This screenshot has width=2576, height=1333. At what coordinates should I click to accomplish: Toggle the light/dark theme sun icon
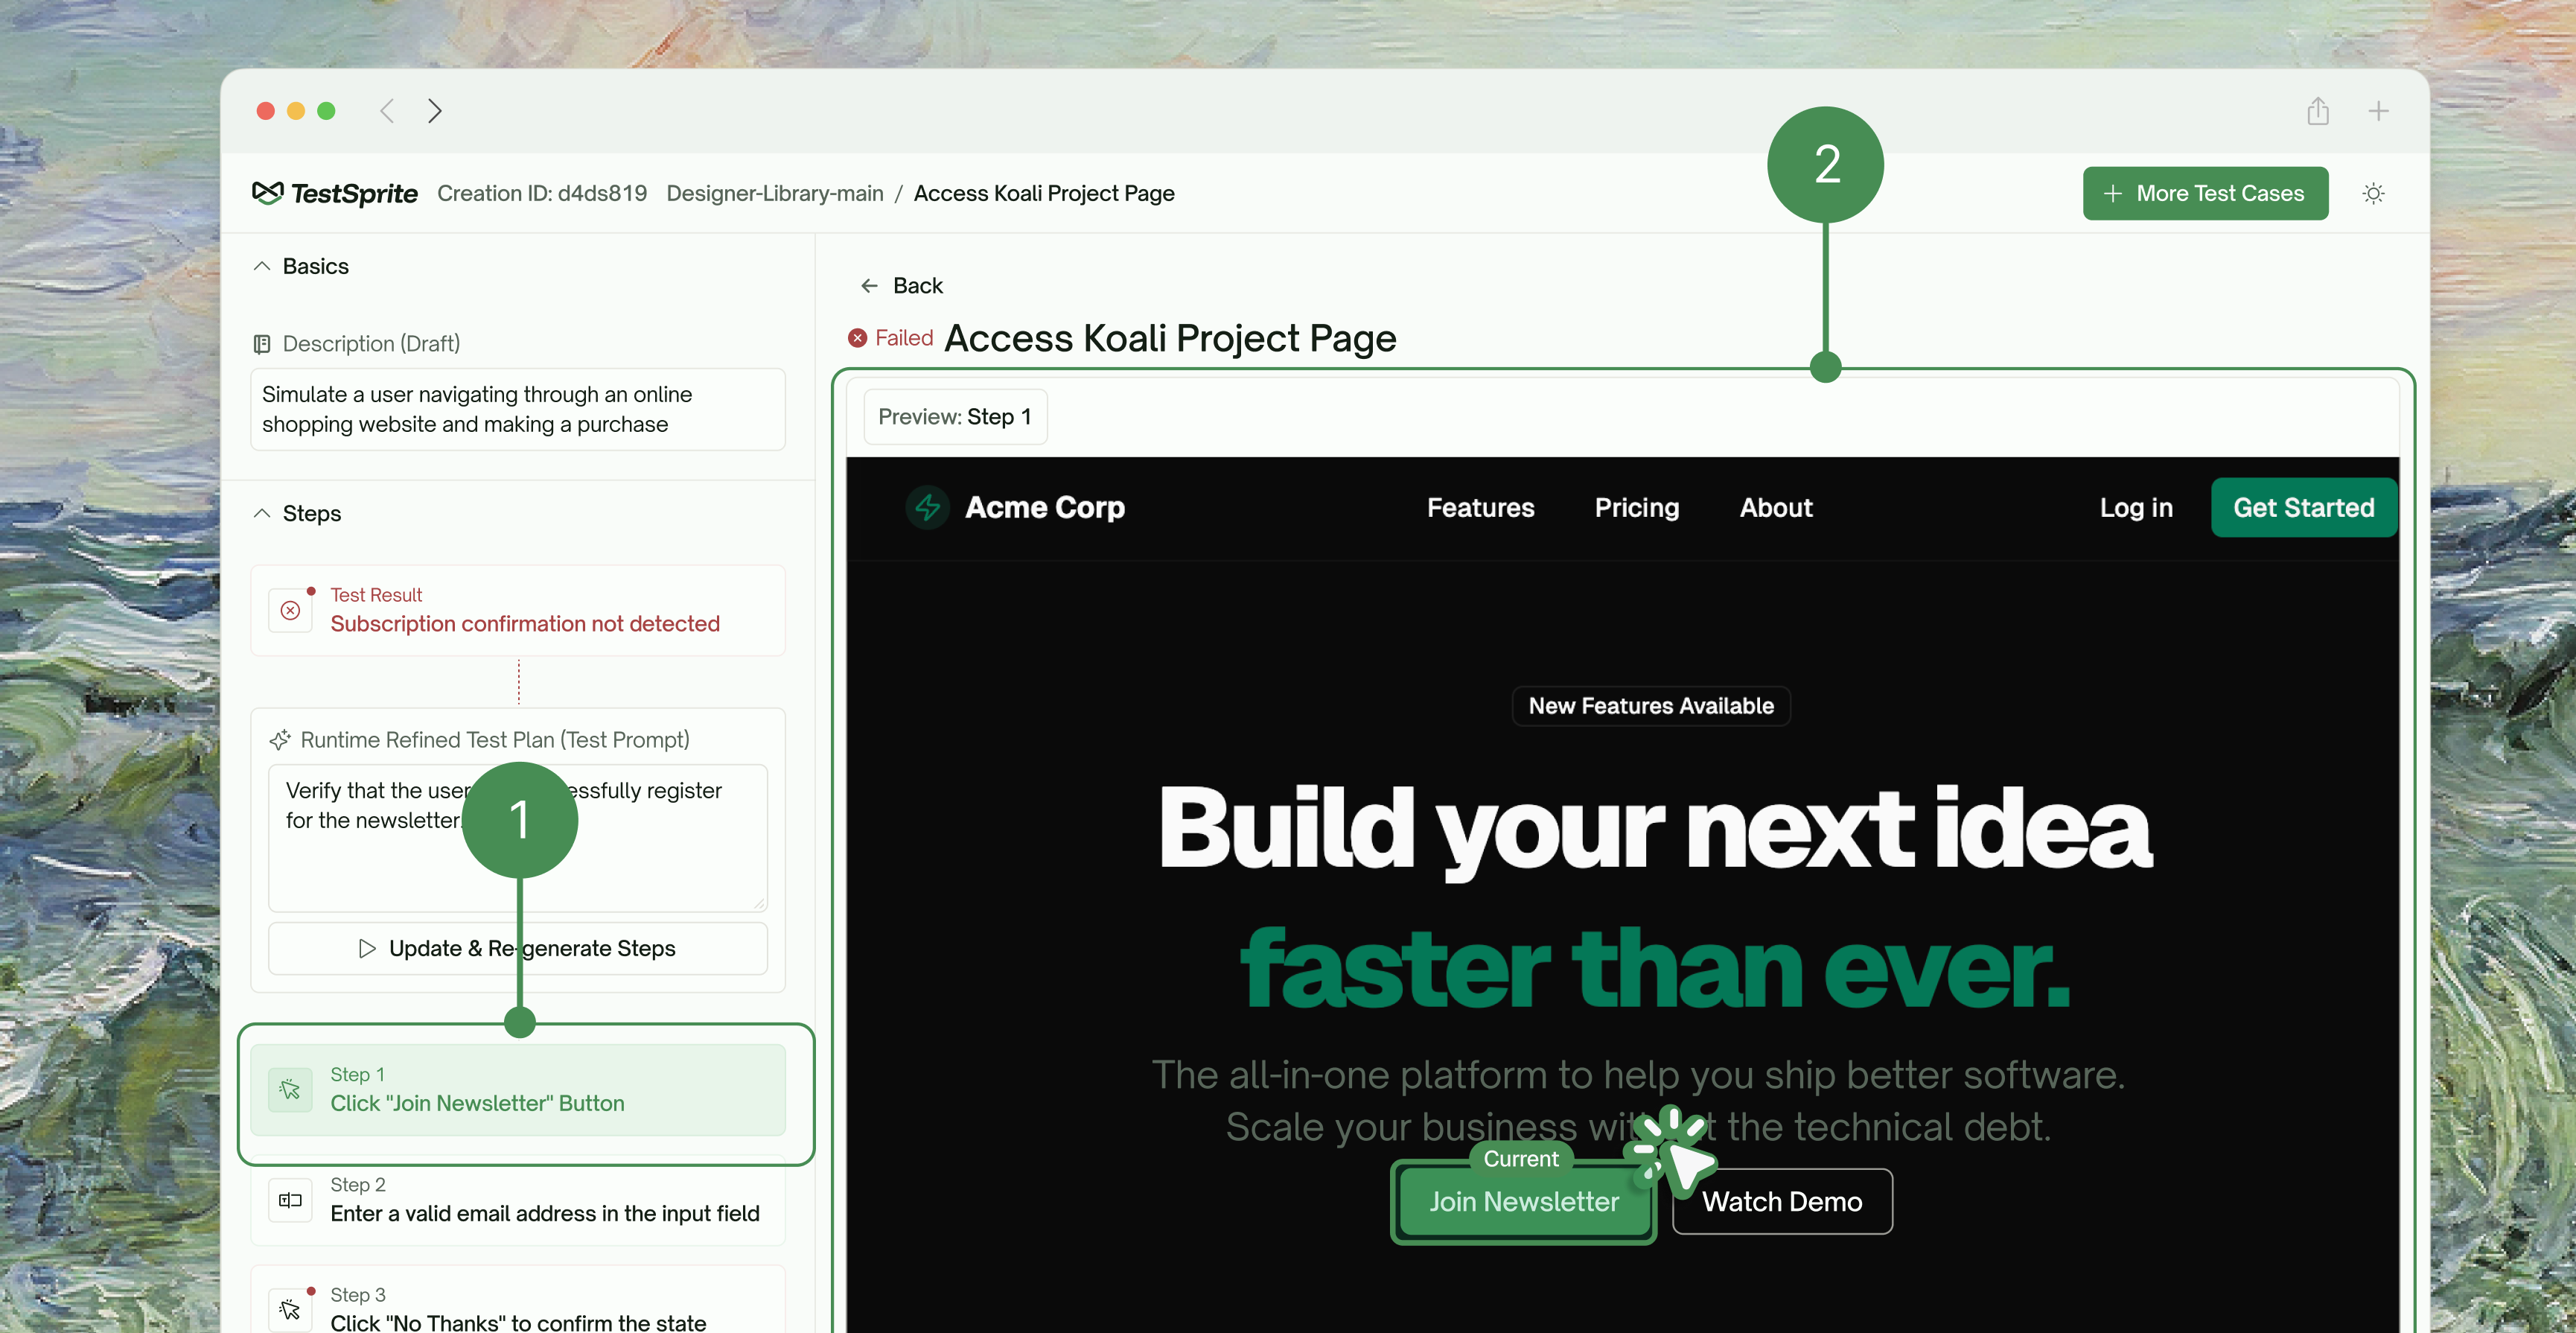coord(2374,193)
